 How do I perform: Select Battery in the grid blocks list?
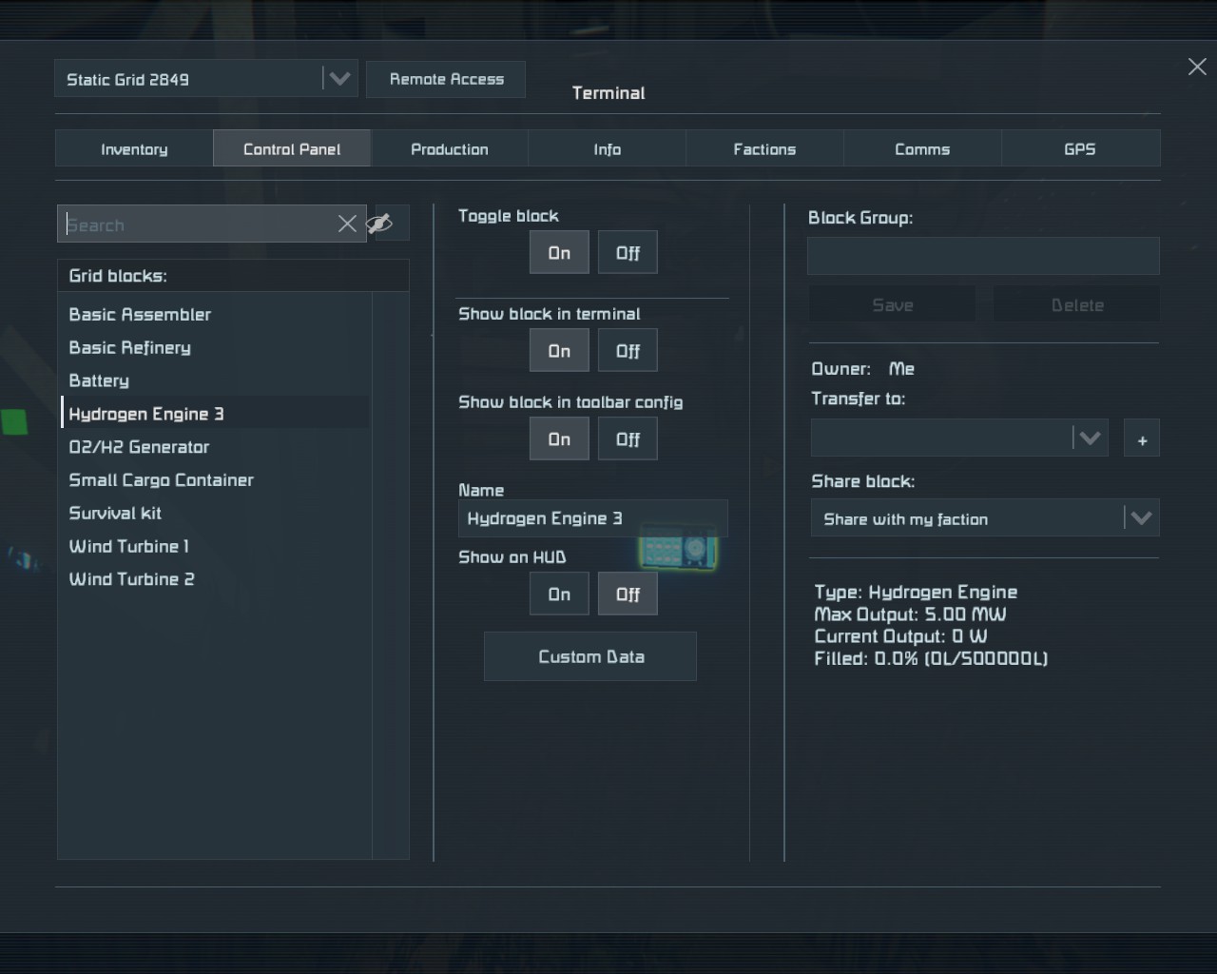coord(99,380)
